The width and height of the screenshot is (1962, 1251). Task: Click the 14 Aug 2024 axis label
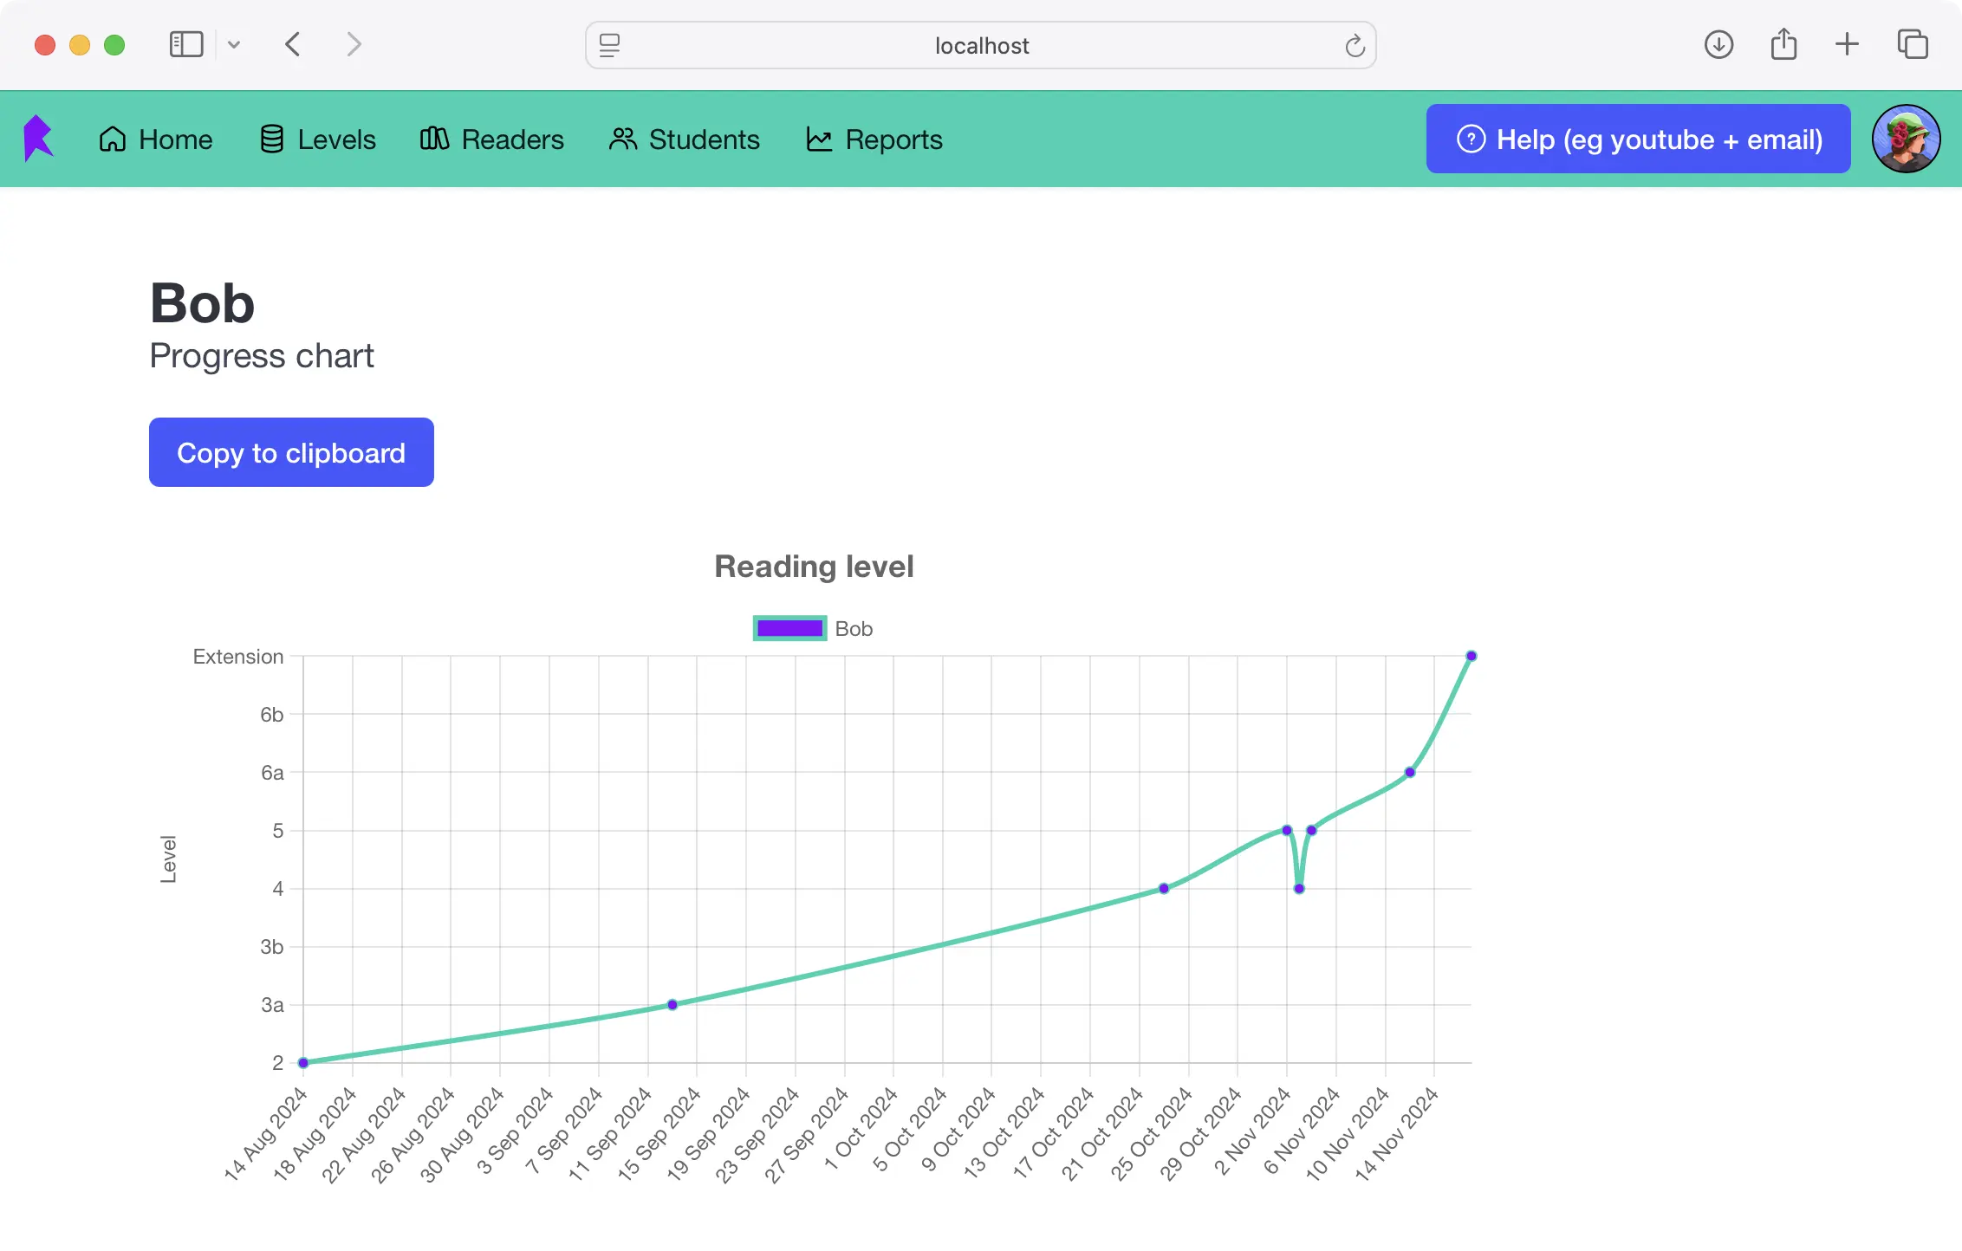tap(266, 1134)
